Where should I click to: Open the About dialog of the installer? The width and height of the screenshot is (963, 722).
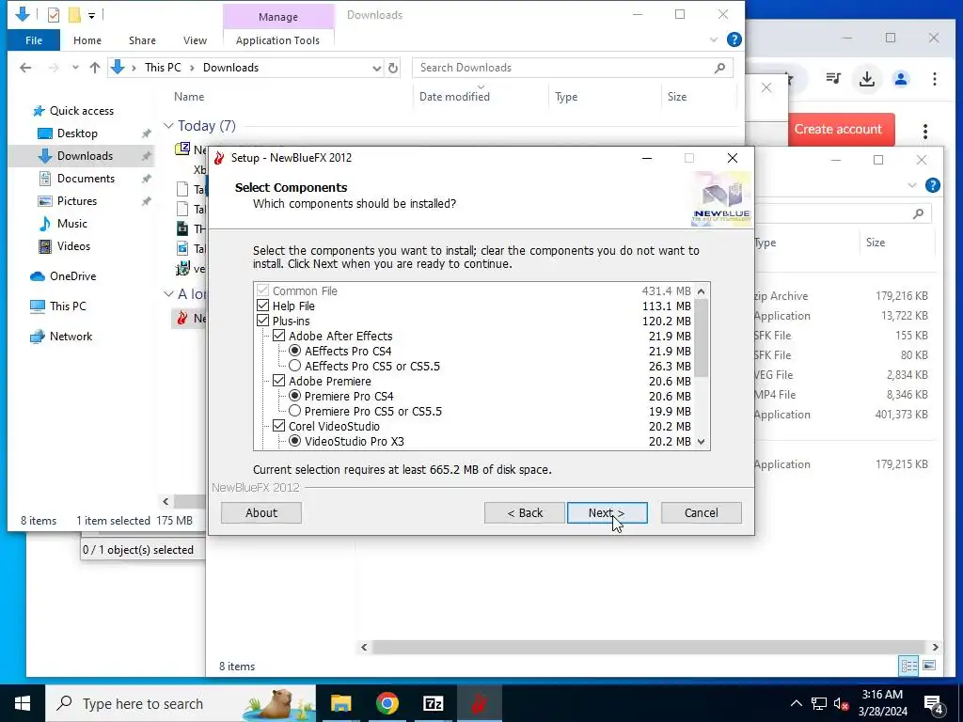(x=261, y=512)
